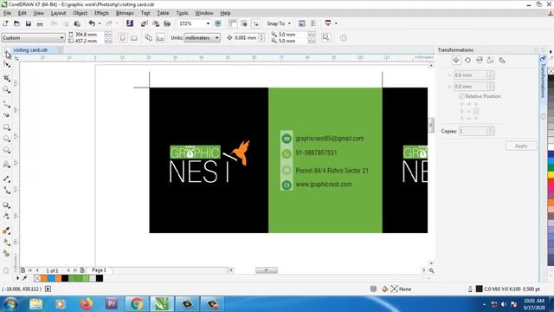Click the add page button after page counter
The image size is (554, 312).
pos(82,270)
